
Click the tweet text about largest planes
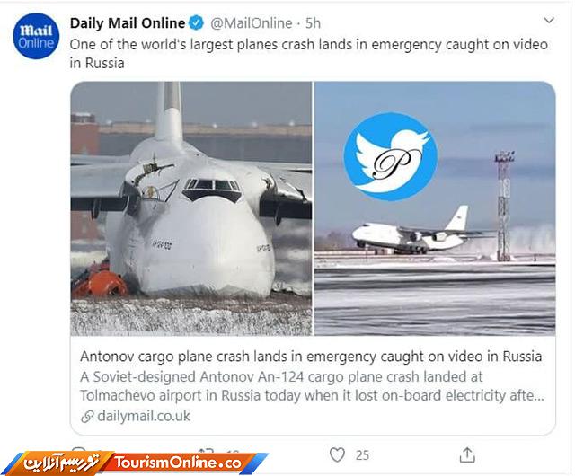309,54
